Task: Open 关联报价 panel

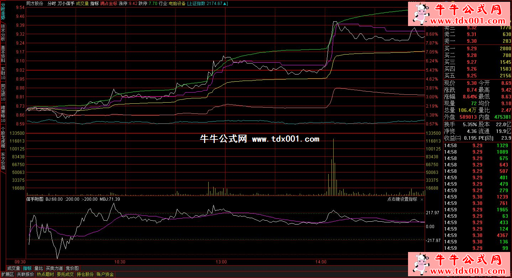Action: [25, 274]
